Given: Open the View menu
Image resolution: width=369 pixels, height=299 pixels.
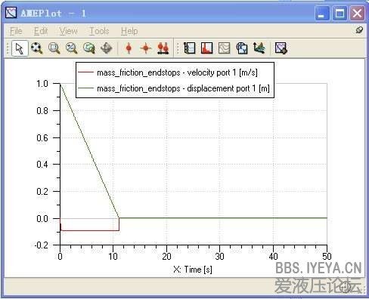Looking at the screenshot, I should (69, 31).
